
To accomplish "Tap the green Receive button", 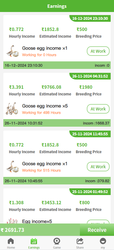I will [x=97, y=230].
